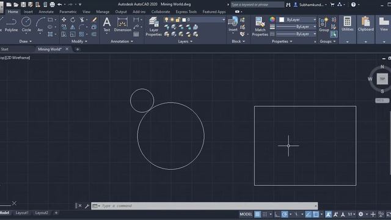Open workspace switching gear in status bar
The image size is (391, 220).
361,214
